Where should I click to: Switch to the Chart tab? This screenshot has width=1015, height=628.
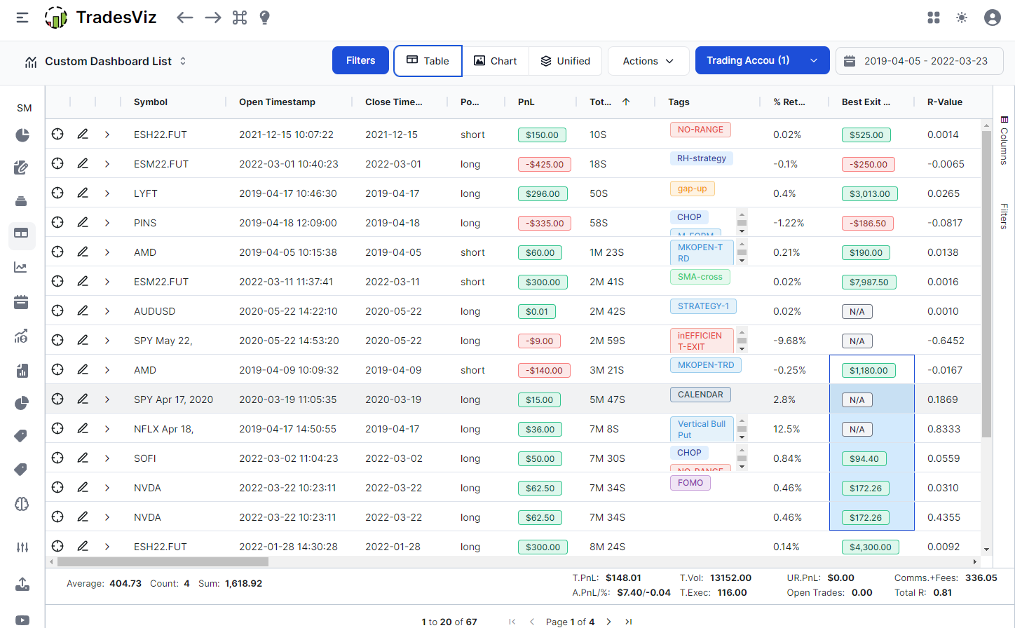496,61
